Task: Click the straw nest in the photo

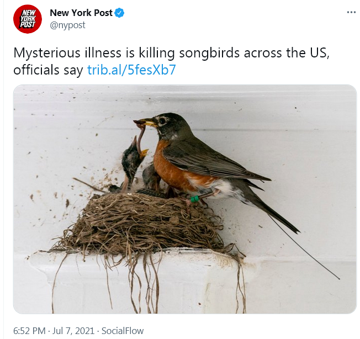Action: (x=140, y=223)
